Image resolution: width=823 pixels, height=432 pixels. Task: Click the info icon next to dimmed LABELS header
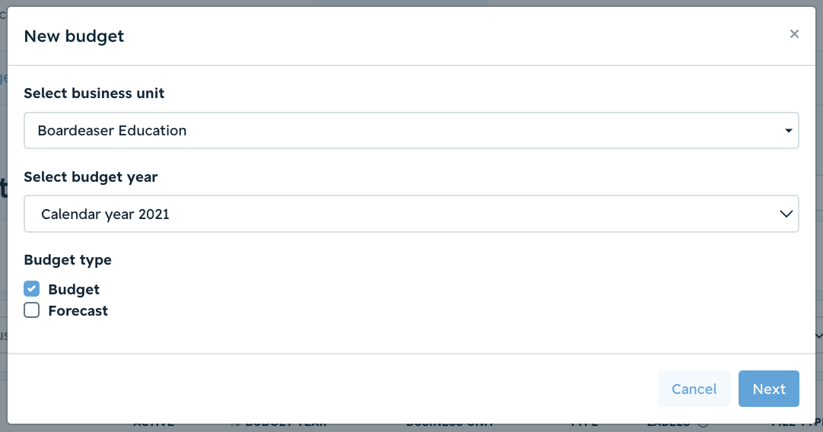coord(703,424)
